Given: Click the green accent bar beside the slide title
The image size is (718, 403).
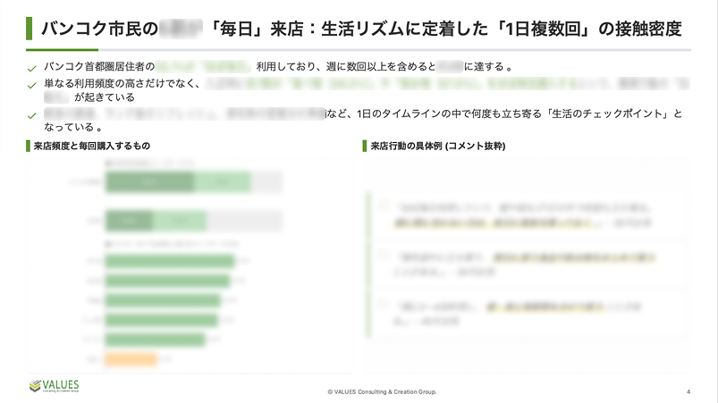Looking at the screenshot, I should click(30, 29).
